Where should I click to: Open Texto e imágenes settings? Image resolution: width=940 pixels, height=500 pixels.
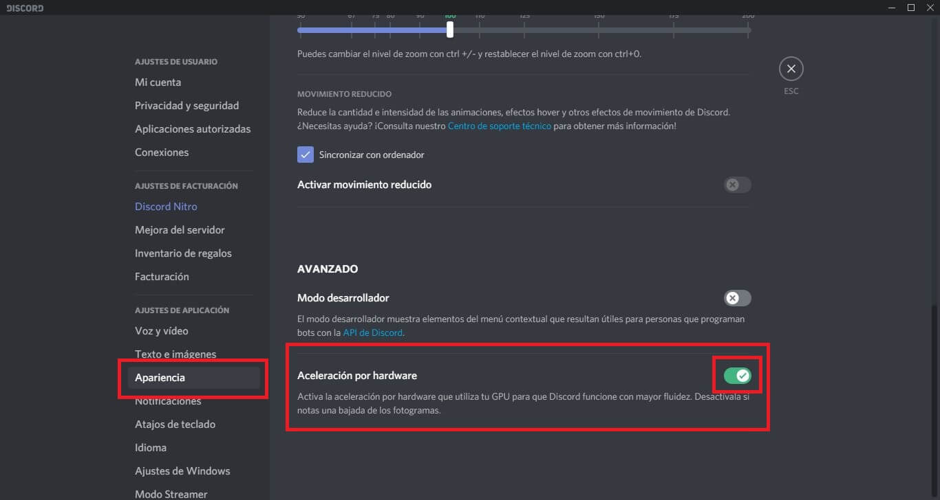tap(175, 354)
